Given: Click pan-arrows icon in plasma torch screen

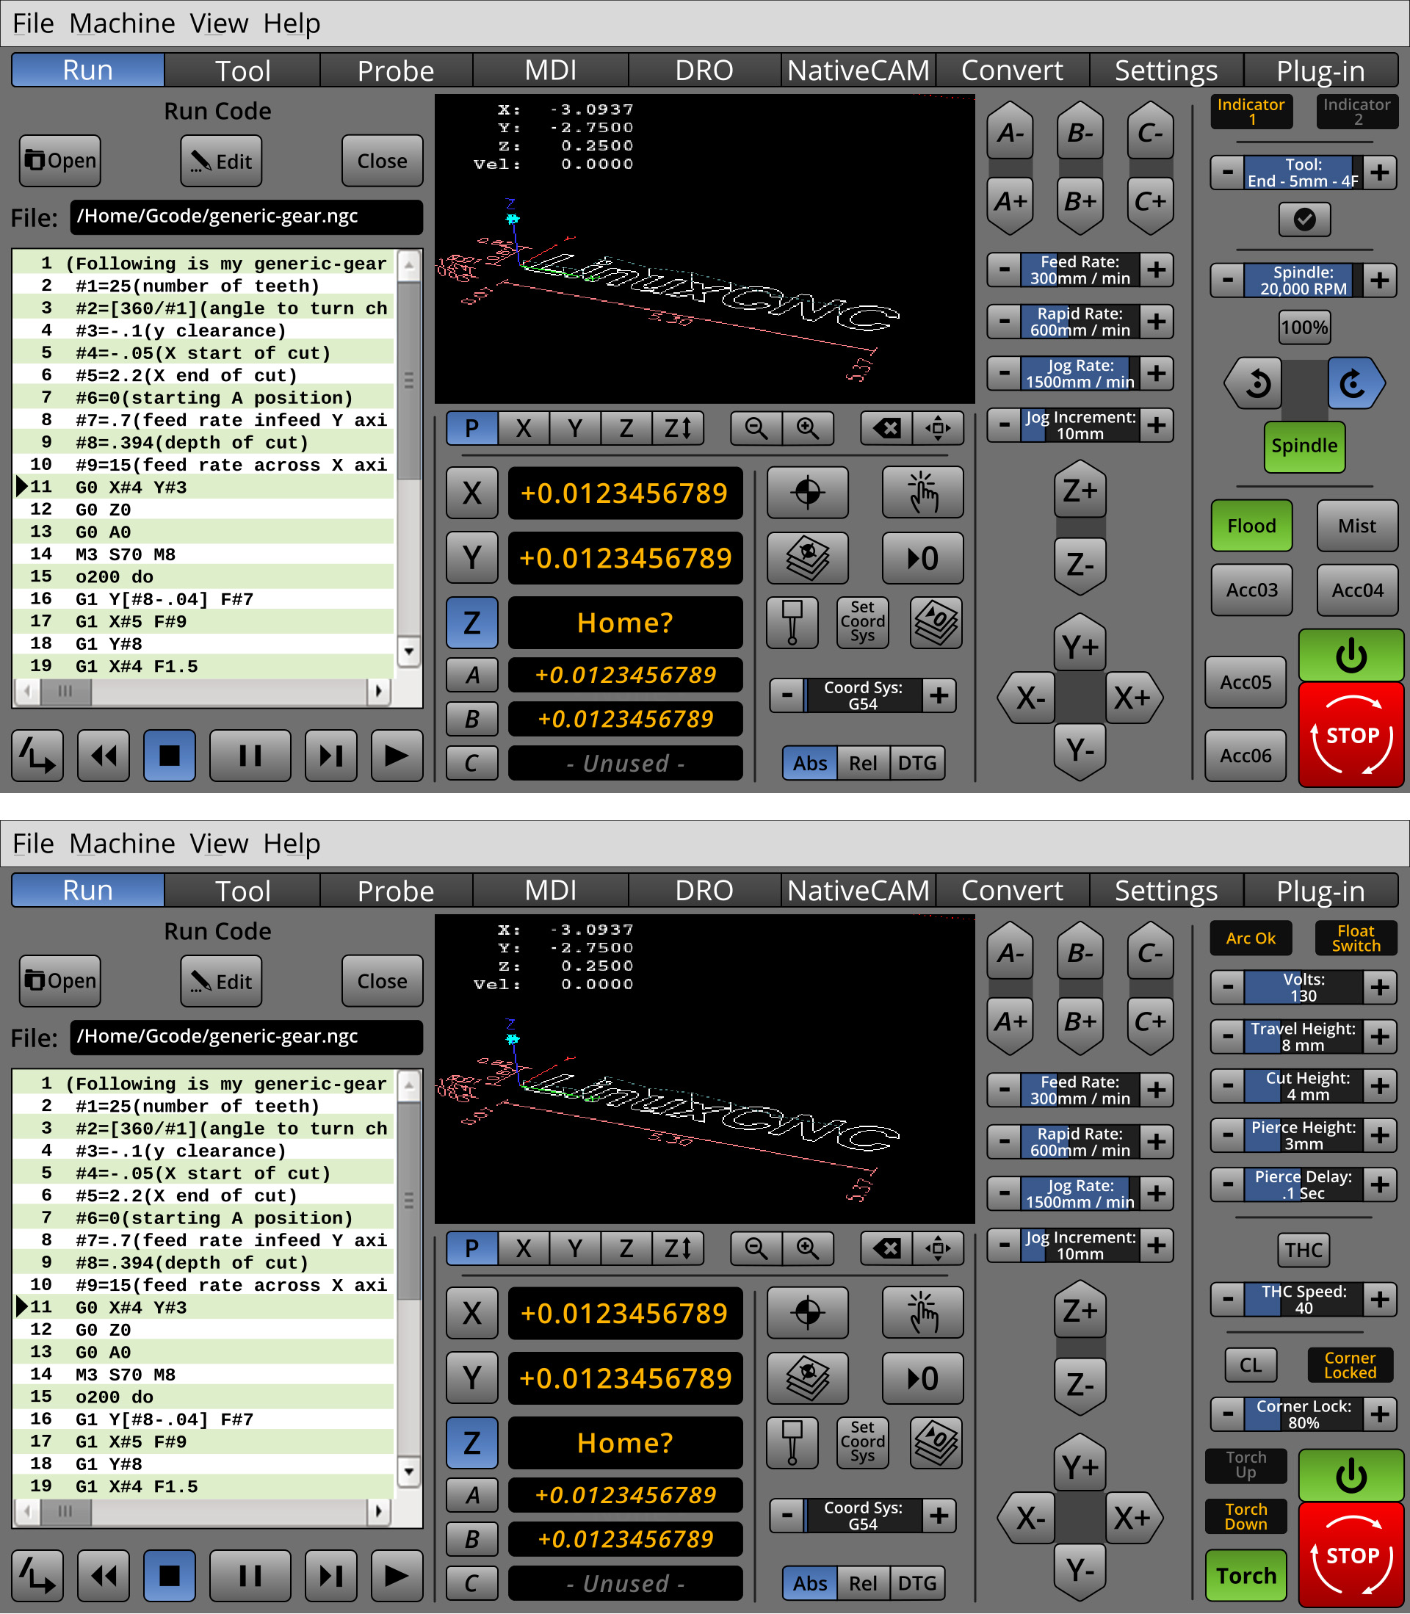Looking at the screenshot, I should click(x=938, y=1248).
